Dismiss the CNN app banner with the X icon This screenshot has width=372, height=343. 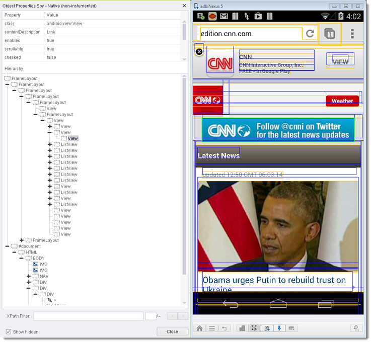[199, 52]
